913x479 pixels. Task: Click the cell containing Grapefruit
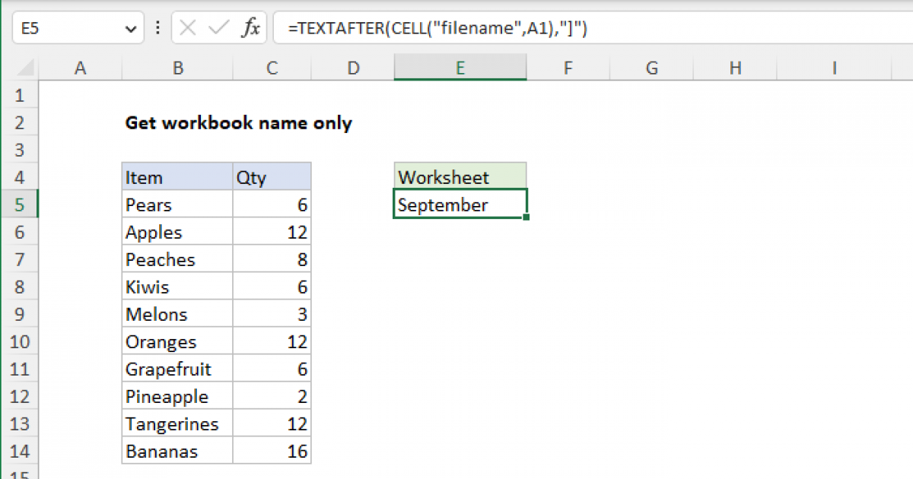tap(177, 368)
